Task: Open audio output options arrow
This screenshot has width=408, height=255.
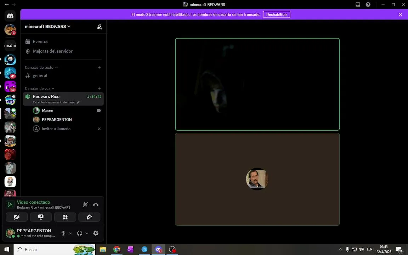Action: 87,233
